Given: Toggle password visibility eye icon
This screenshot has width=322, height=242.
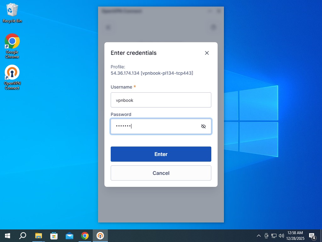Looking at the screenshot, I should (203, 126).
